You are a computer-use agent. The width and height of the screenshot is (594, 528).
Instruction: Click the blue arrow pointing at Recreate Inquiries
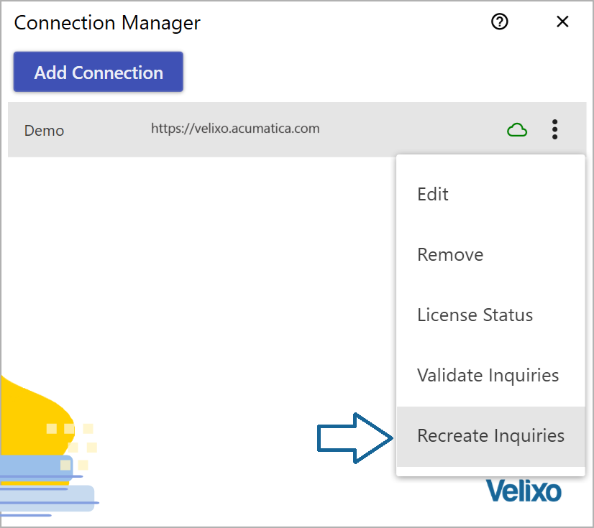[355, 438]
